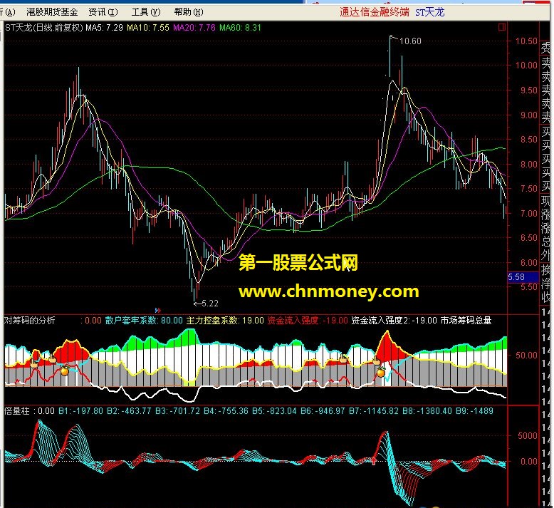554x508 pixels.
Task: Select the 资金流入强度2: -19.00 label
Action: (x=394, y=321)
